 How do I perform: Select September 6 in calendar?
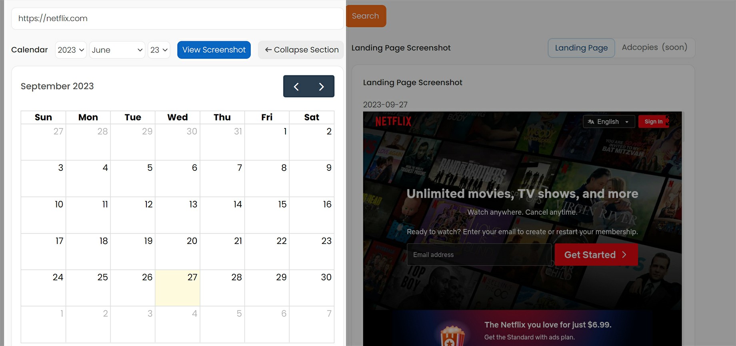click(x=178, y=179)
